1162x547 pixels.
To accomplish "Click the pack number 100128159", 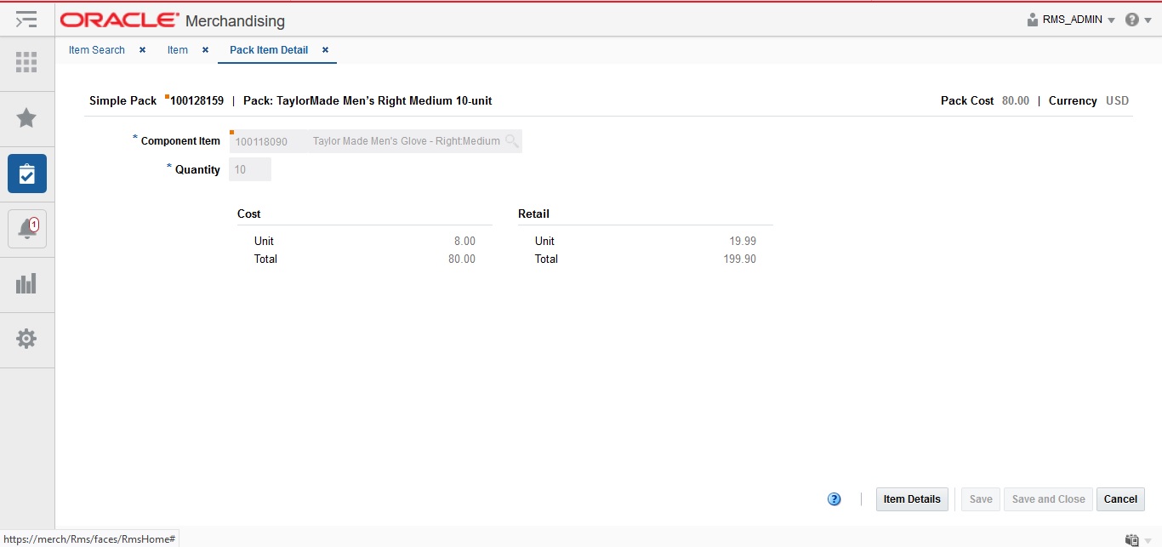I will pos(197,100).
